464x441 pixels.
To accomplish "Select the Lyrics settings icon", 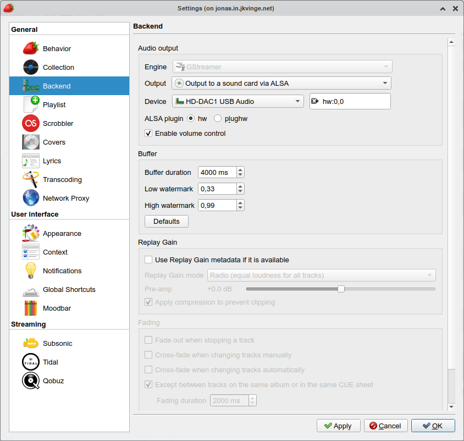I will 31,161.
